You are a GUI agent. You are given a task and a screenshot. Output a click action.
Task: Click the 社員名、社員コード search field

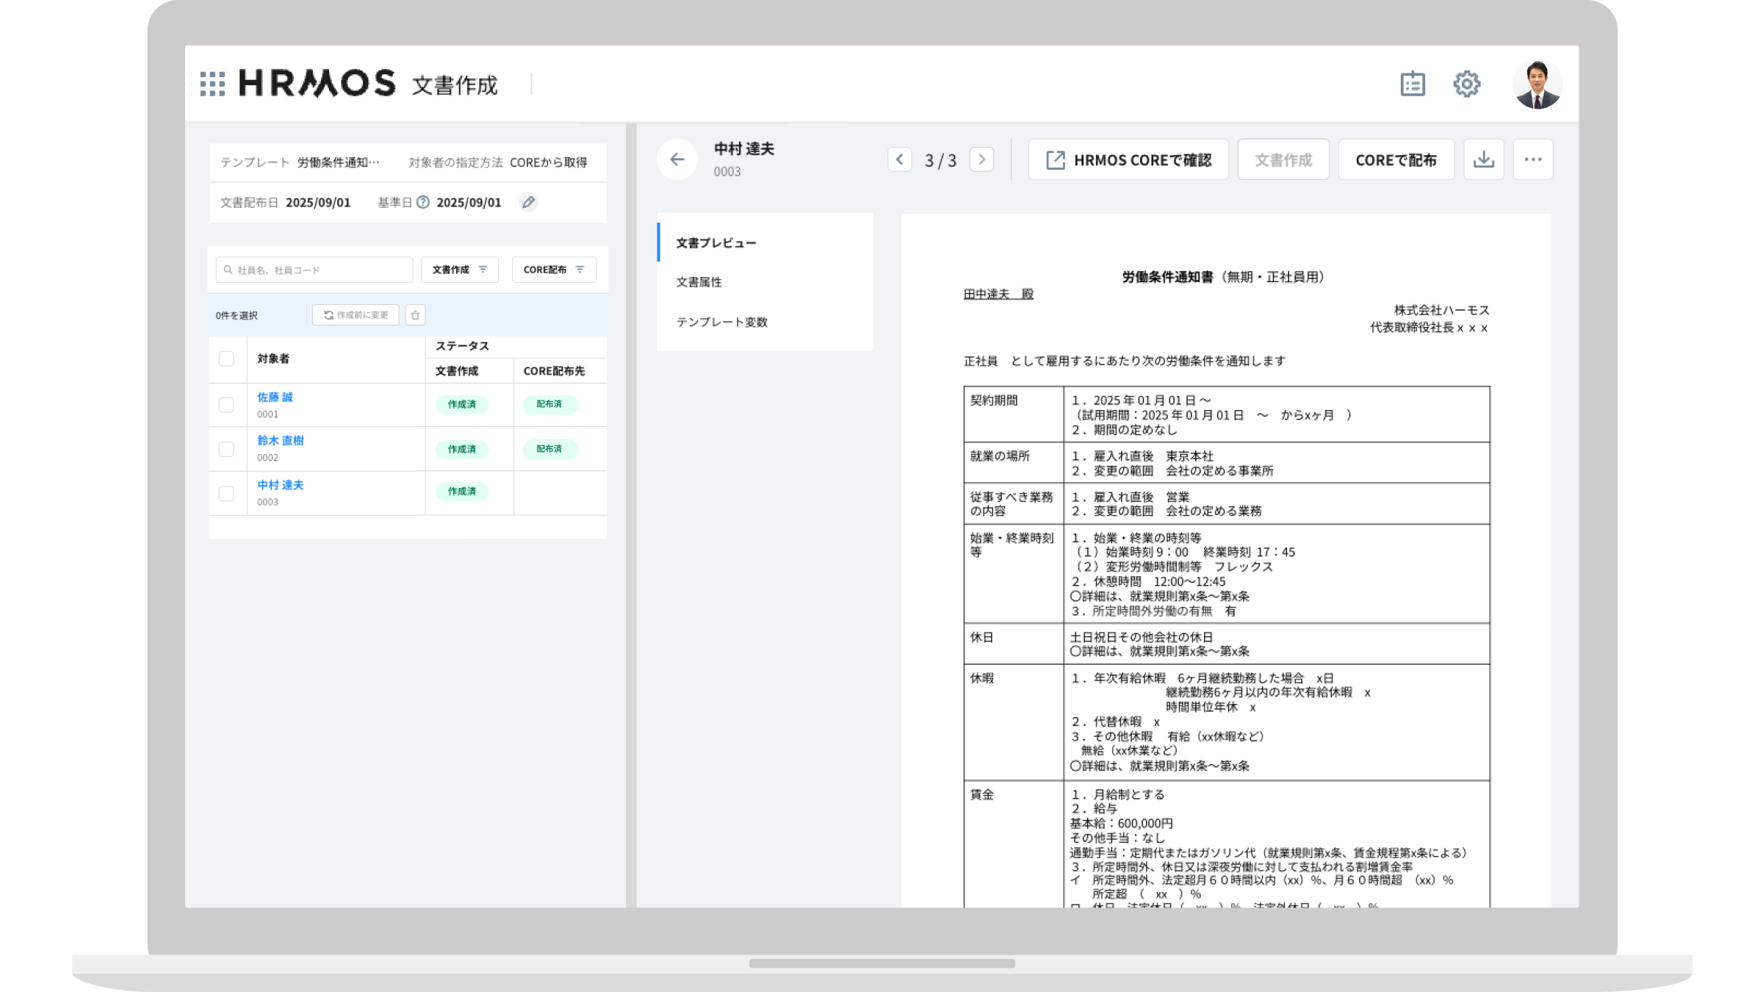click(x=312, y=269)
